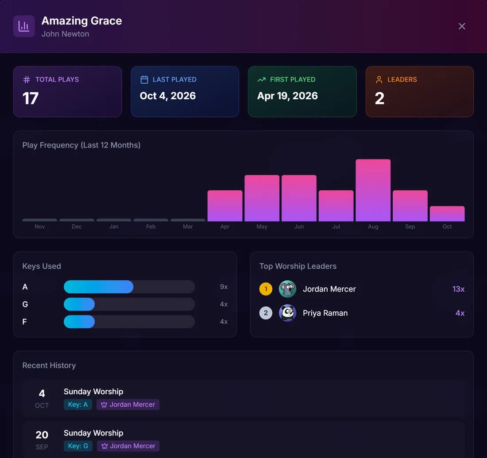Click the silver rank 2 badge
487x458 pixels.
coord(266,313)
